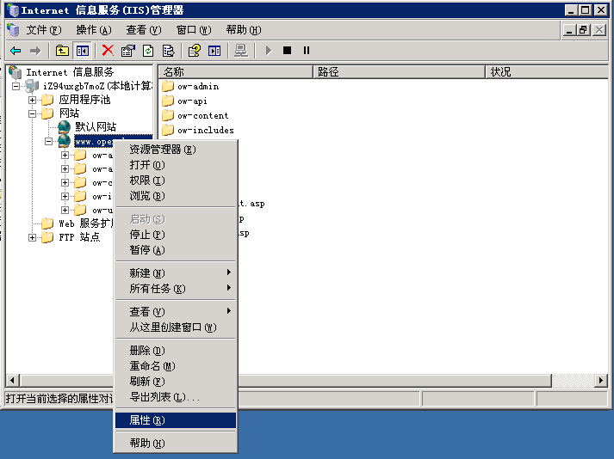Expand the 应用程序池 tree node
Viewport: 614px width, 459px height.
[x=33, y=100]
